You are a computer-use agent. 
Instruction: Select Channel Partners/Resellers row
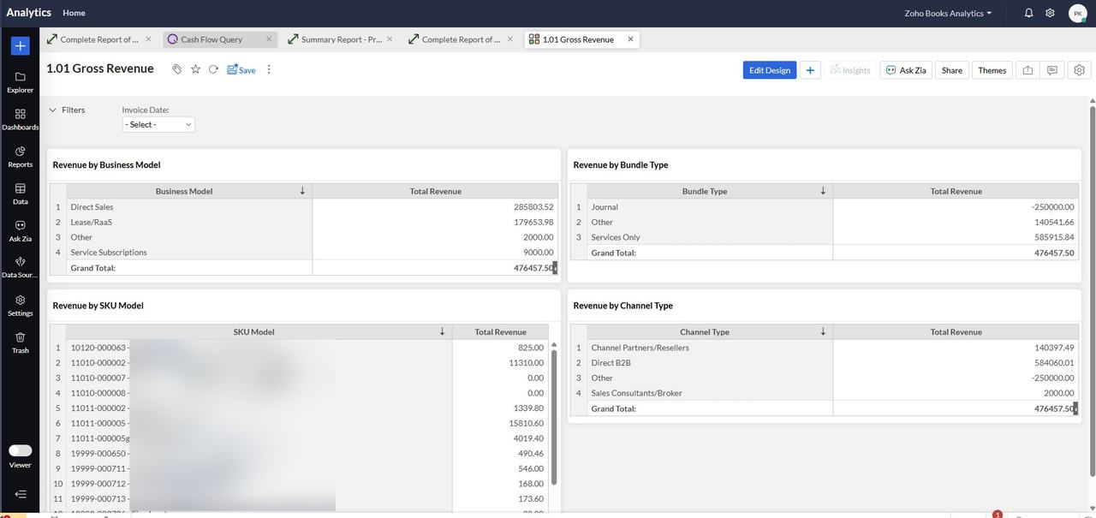coord(824,348)
